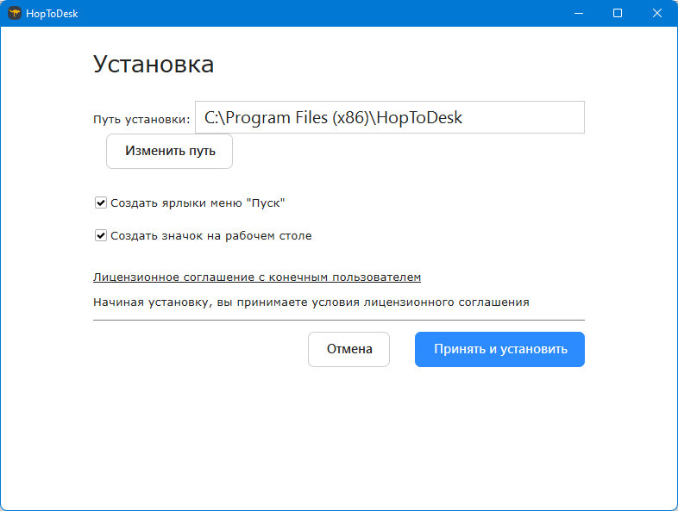Click the "Создать ярлыки меню Пуск" label text
This screenshot has width=678, height=511.
[198, 203]
